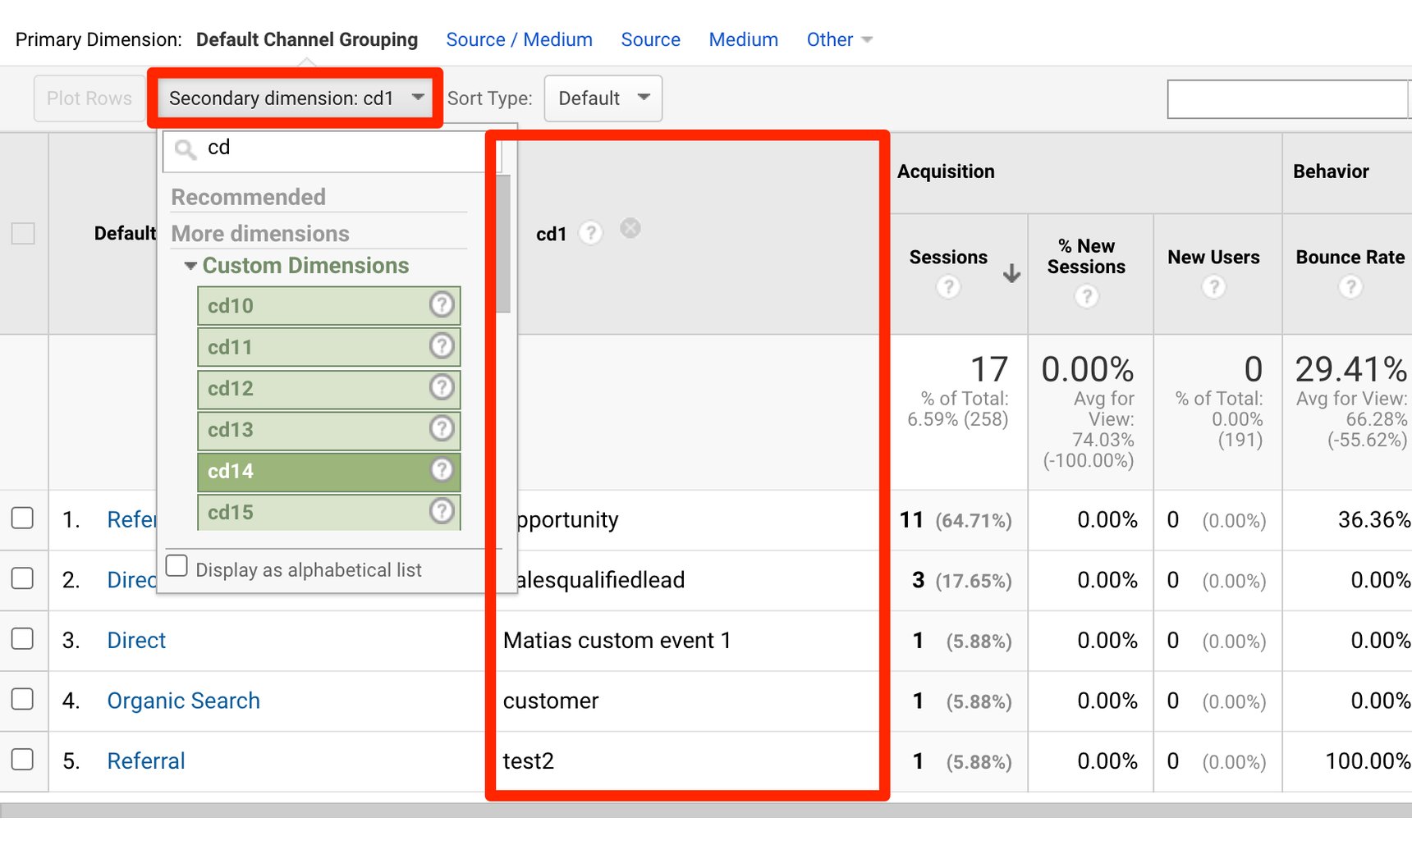Remove the cd1 secondary dimension via its X icon

point(630,228)
